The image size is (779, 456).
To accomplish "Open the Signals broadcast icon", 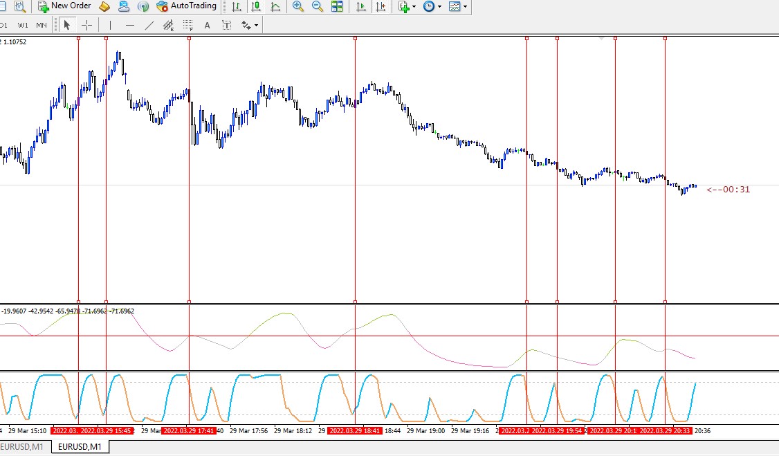I will 143,6.
